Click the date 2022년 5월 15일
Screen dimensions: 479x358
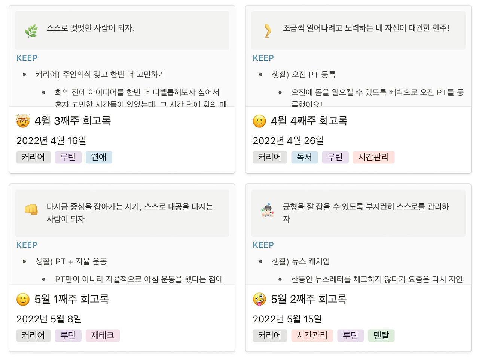click(287, 319)
